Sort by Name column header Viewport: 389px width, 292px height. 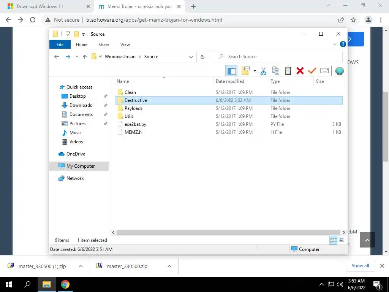pyautogui.click(x=164, y=81)
